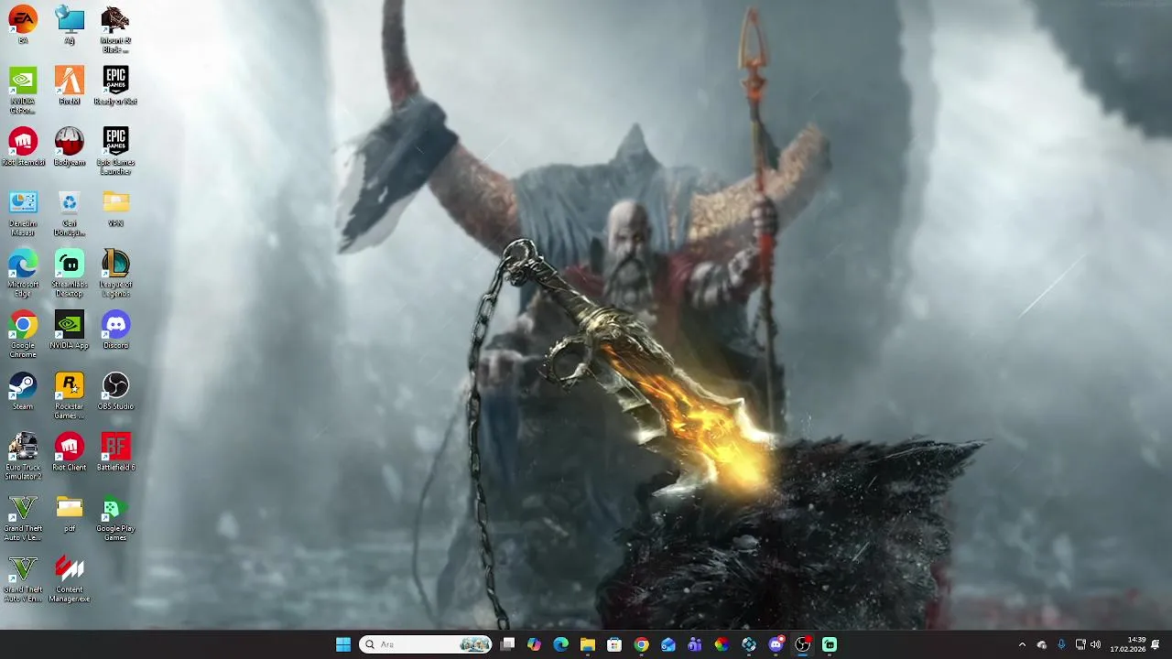This screenshot has height=659, width=1172.
Task: Open the network tray icon
Action: (x=1080, y=644)
